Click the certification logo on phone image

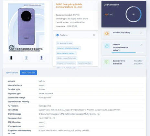(x=12, y=48)
